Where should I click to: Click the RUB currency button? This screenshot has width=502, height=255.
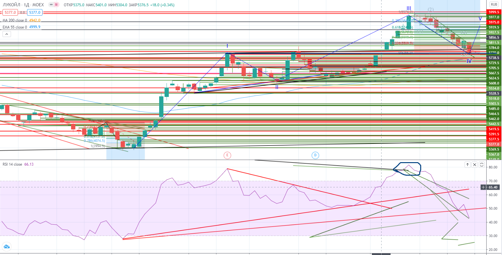[494, 4]
